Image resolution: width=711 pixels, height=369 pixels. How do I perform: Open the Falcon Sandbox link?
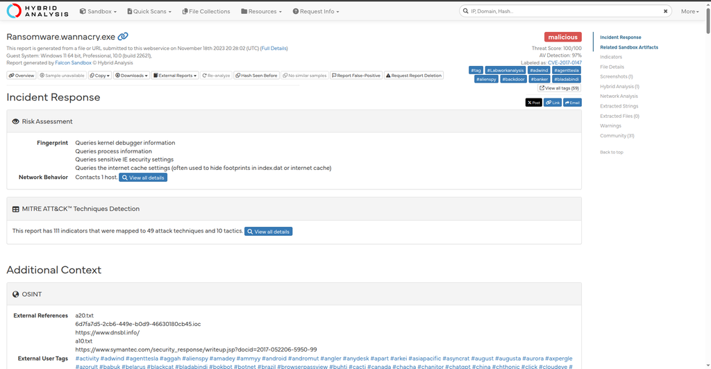[74, 63]
